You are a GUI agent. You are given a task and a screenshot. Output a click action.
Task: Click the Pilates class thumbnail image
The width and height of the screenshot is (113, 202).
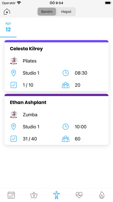click(x=14, y=61)
